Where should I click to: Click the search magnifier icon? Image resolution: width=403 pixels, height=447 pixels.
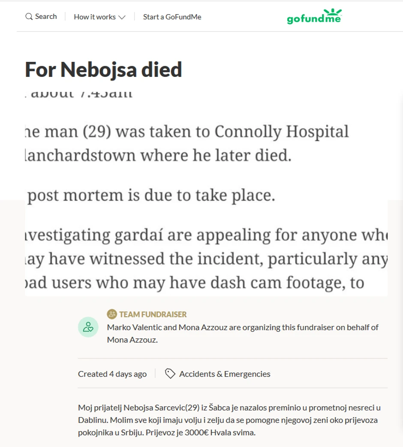[29, 17]
